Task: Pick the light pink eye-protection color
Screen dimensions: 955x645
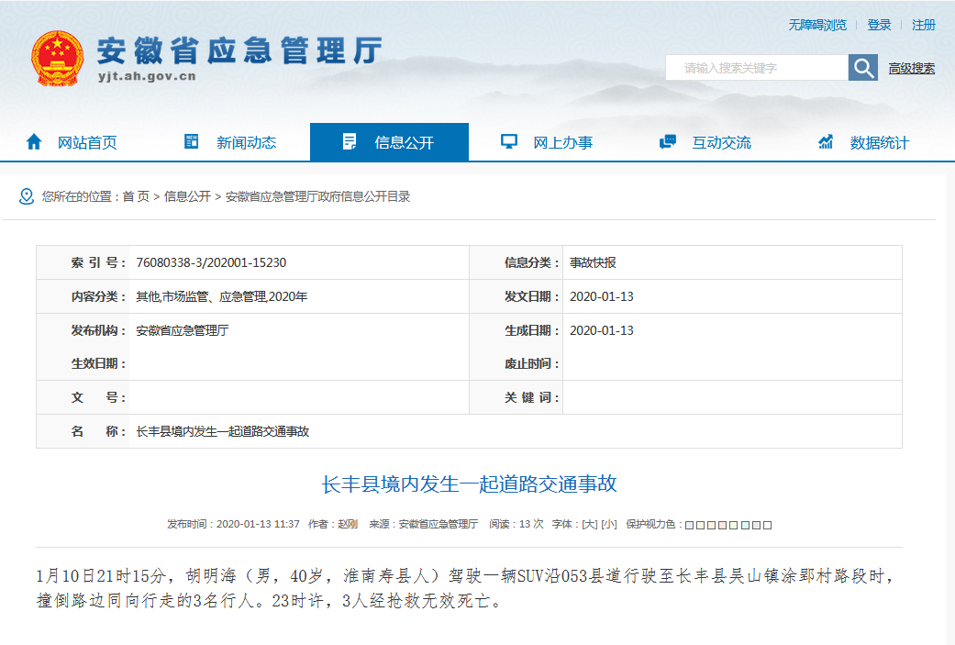Action: pos(722,525)
